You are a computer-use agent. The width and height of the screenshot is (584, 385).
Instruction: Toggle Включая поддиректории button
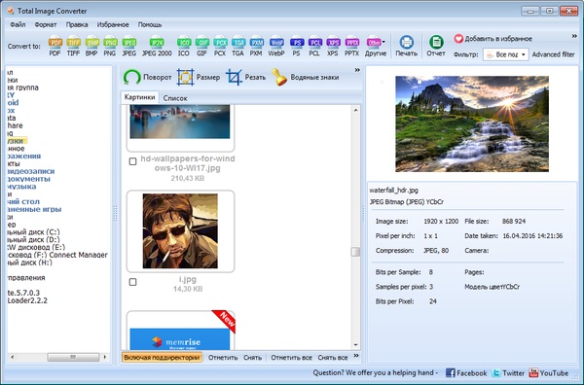tap(162, 358)
